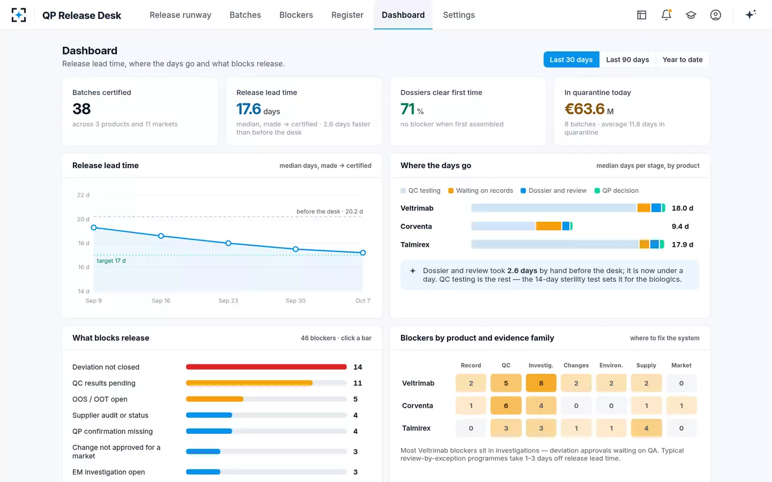Click Veltrimab Market cell showing 0
The width and height of the screenshot is (772, 482).
681,383
